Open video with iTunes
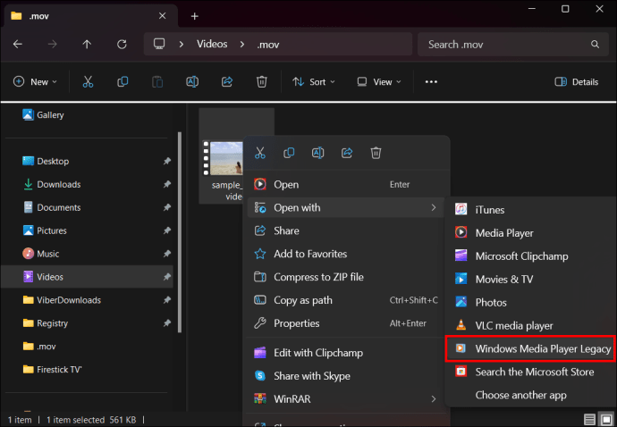The height and width of the screenshot is (427, 617). coord(529,210)
